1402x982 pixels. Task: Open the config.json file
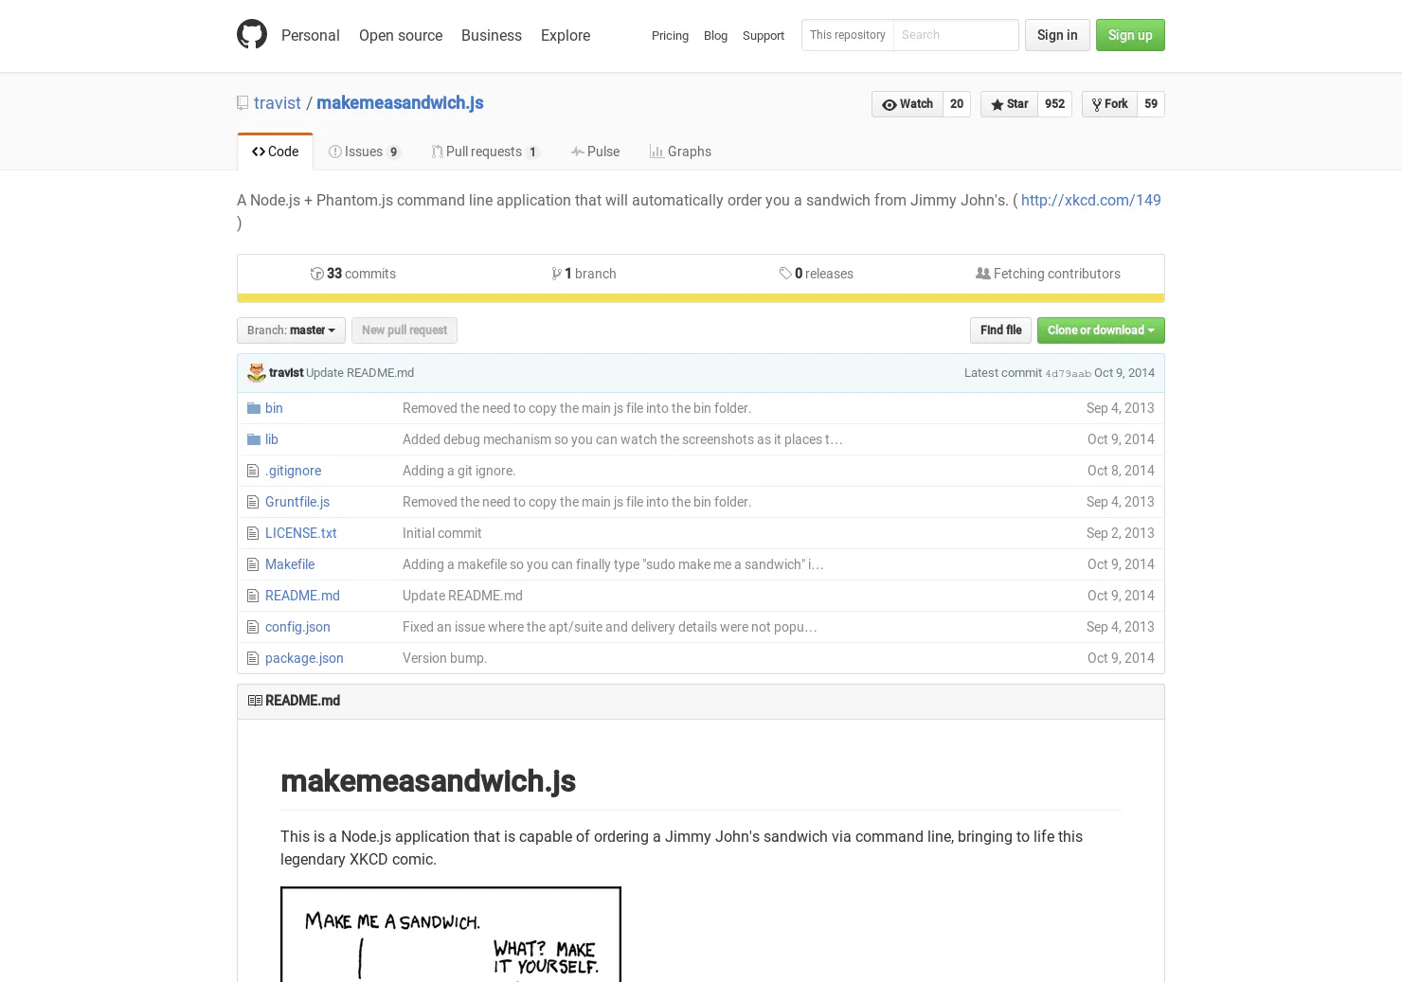[x=297, y=627]
